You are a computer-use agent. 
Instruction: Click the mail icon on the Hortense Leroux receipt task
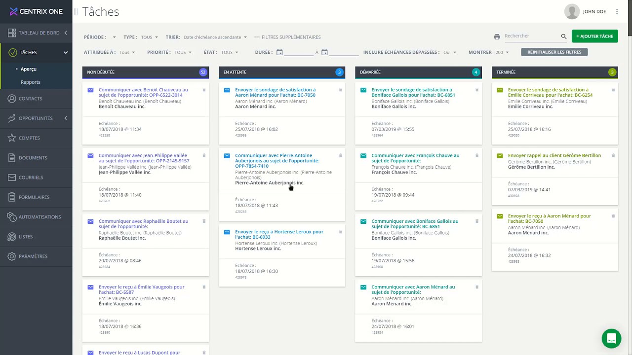[x=227, y=232]
